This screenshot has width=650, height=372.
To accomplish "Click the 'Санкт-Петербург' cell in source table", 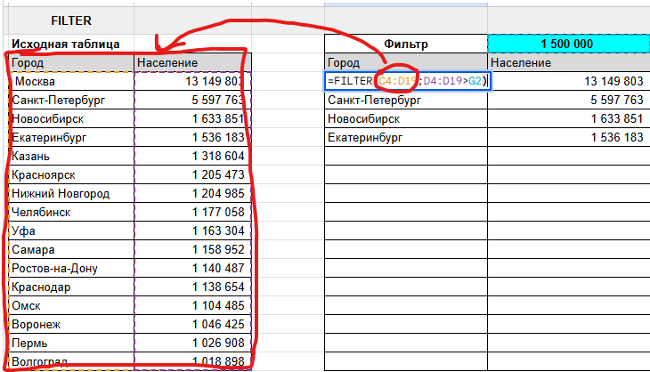I will tap(71, 100).
